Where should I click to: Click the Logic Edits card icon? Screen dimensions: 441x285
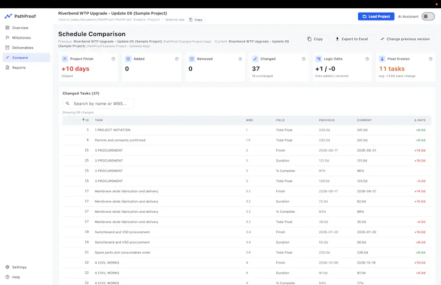[319, 59]
